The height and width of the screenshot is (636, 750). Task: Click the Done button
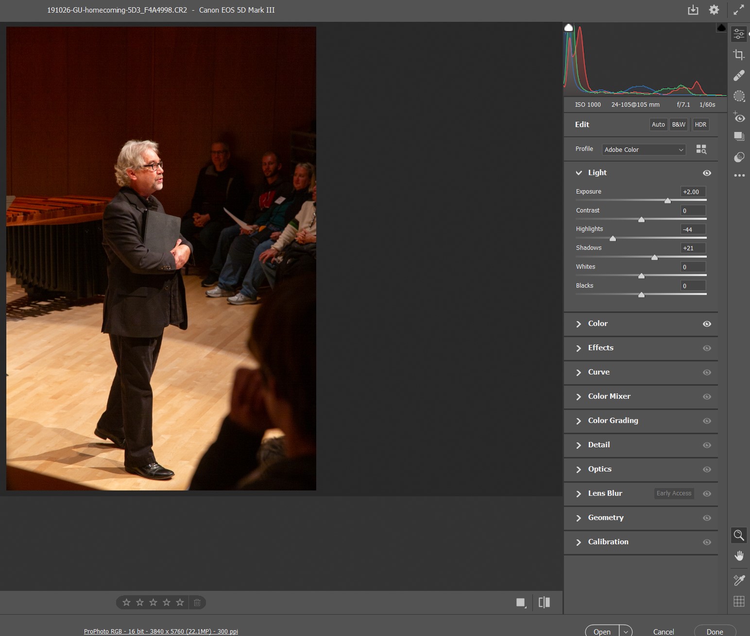point(715,631)
